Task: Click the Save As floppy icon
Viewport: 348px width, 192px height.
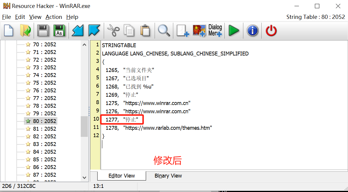Action: [x=59, y=30]
